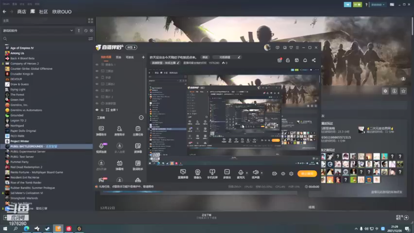This screenshot has width=414, height=233.
Task: Toggle visibility of the 手游 source
Action: coord(97,77)
